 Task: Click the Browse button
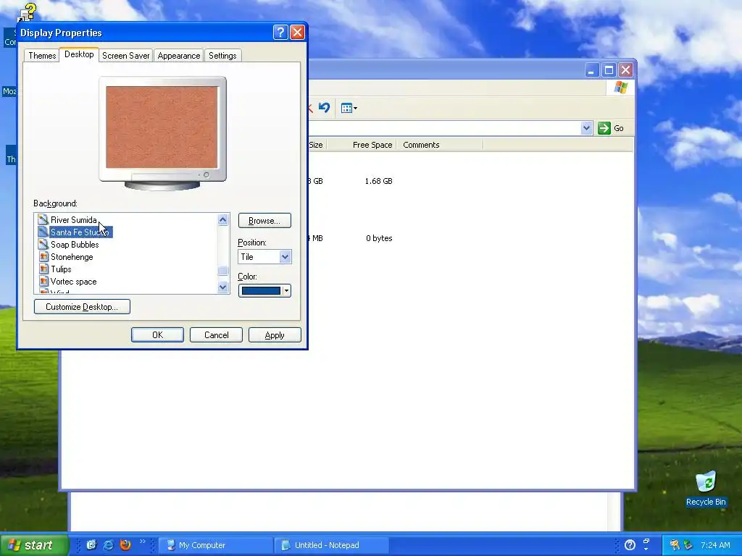pyautogui.click(x=264, y=221)
